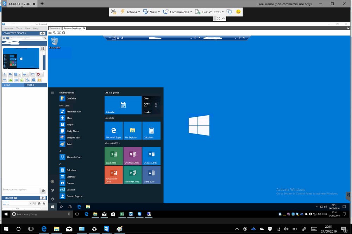The height and width of the screenshot is (234, 352).
Task: Pause the remote screen preview
Action: pos(43,48)
